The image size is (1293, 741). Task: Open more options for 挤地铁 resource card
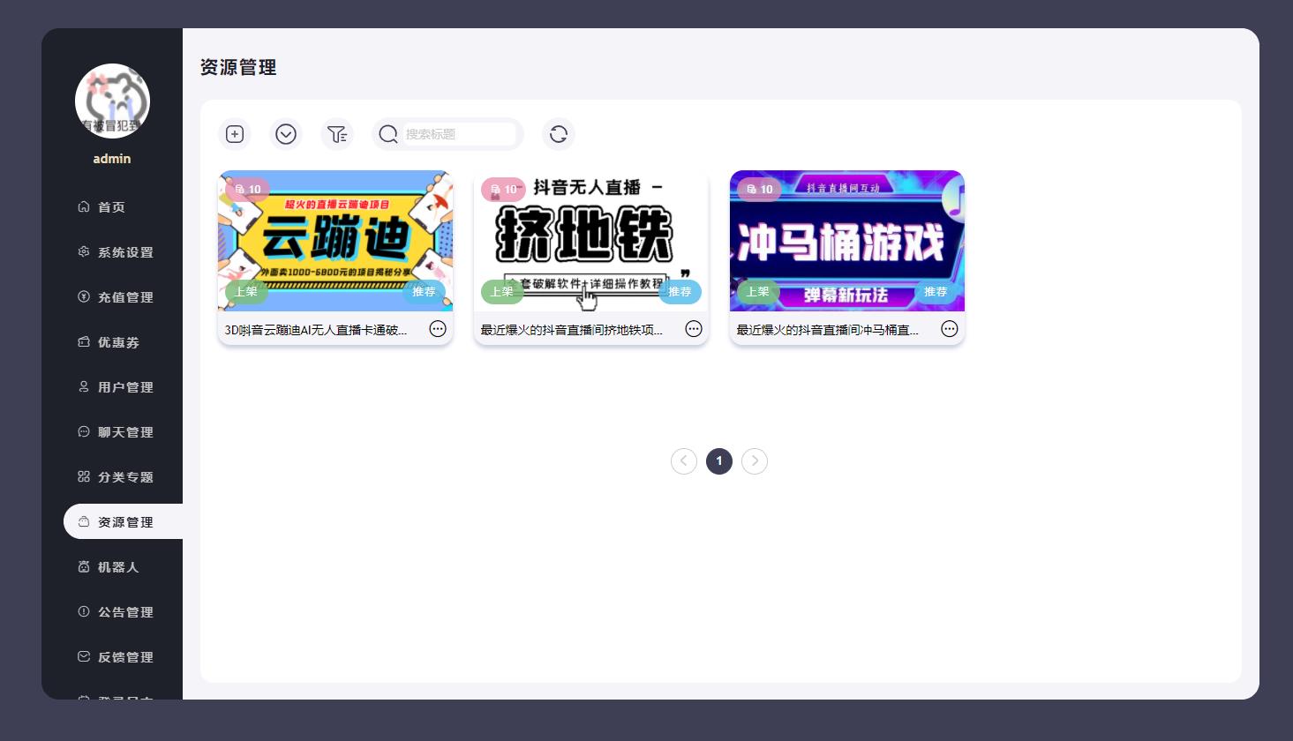pos(694,329)
